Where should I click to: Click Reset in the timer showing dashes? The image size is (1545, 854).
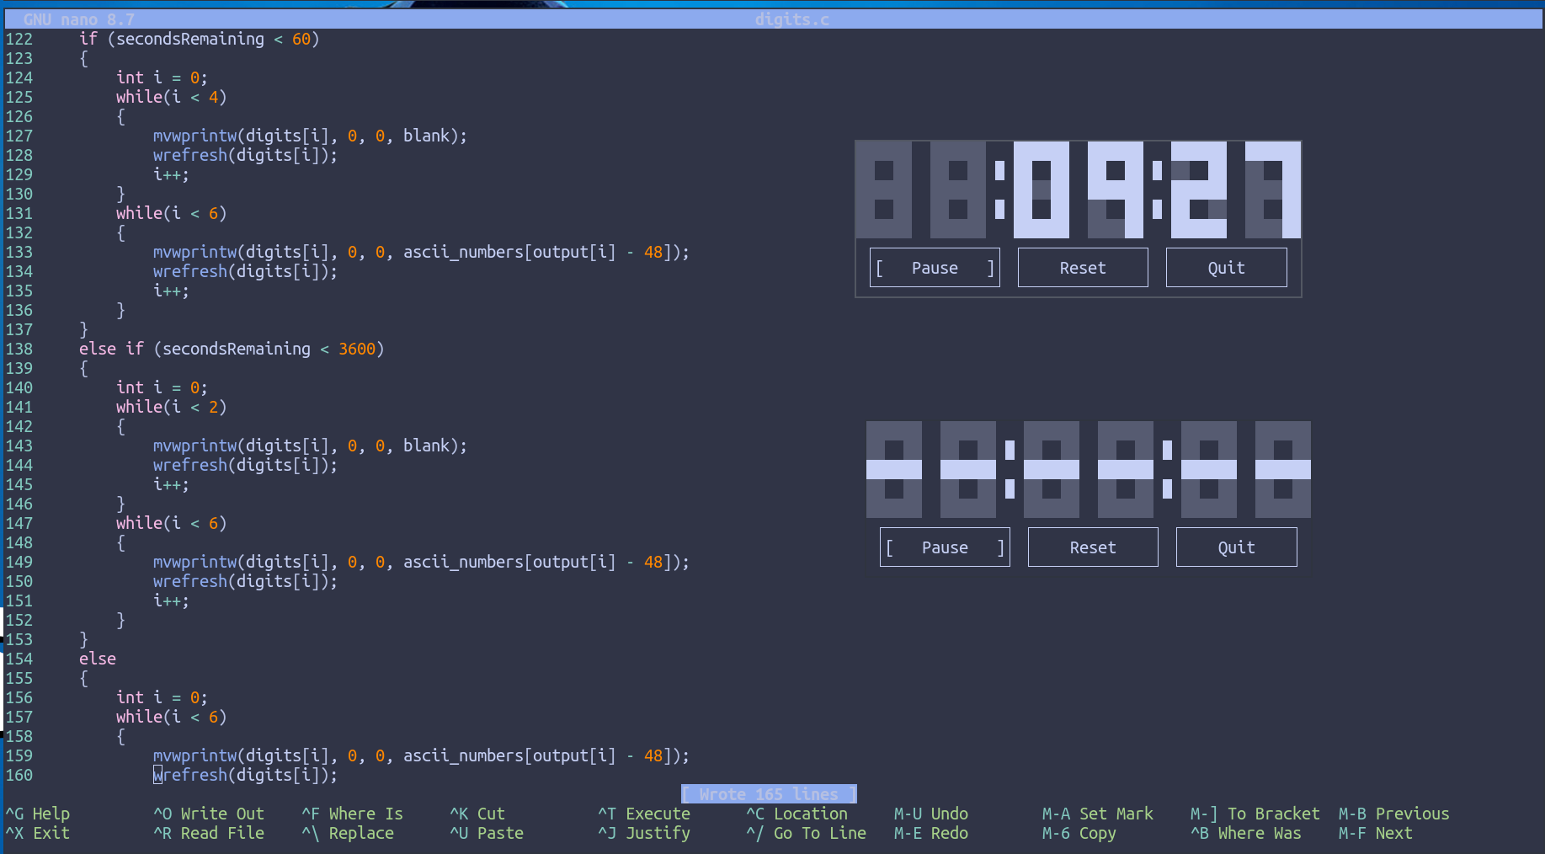click(x=1093, y=547)
